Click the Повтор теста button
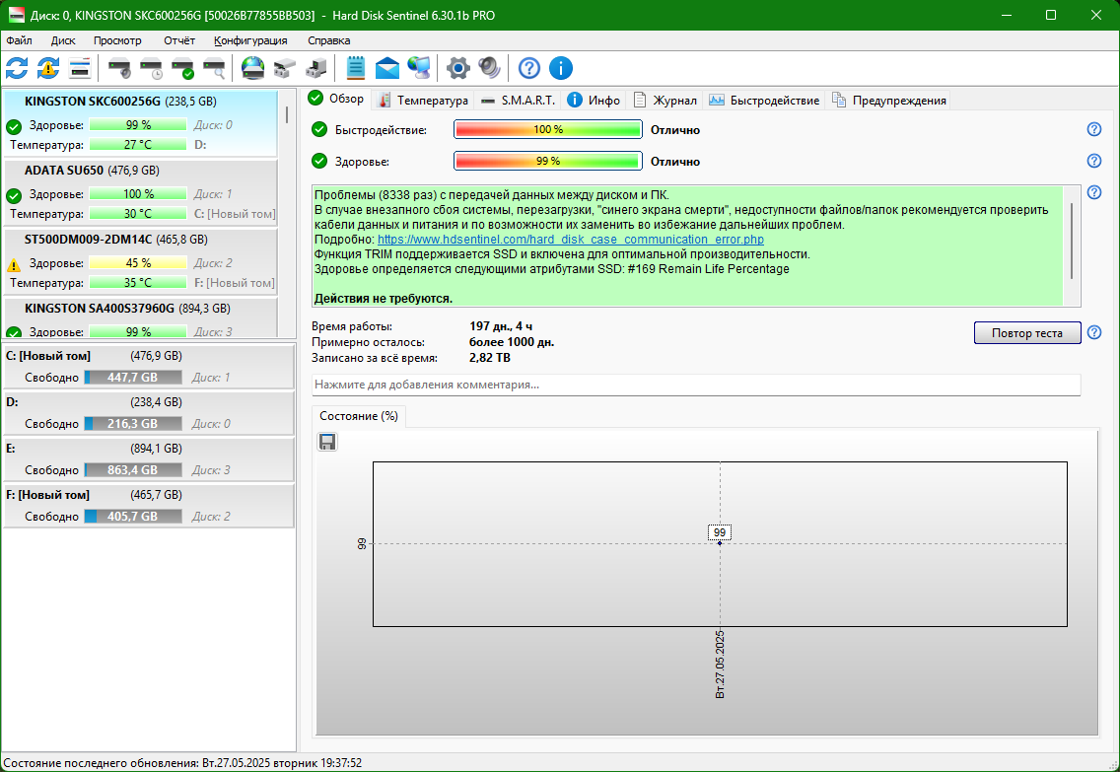Screen dimensions: 1120x772 1027,333
